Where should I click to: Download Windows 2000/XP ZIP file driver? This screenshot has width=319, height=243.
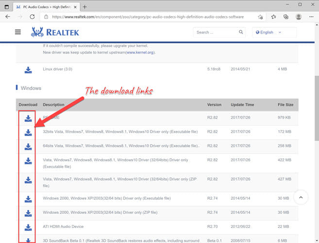pos(28,213)
